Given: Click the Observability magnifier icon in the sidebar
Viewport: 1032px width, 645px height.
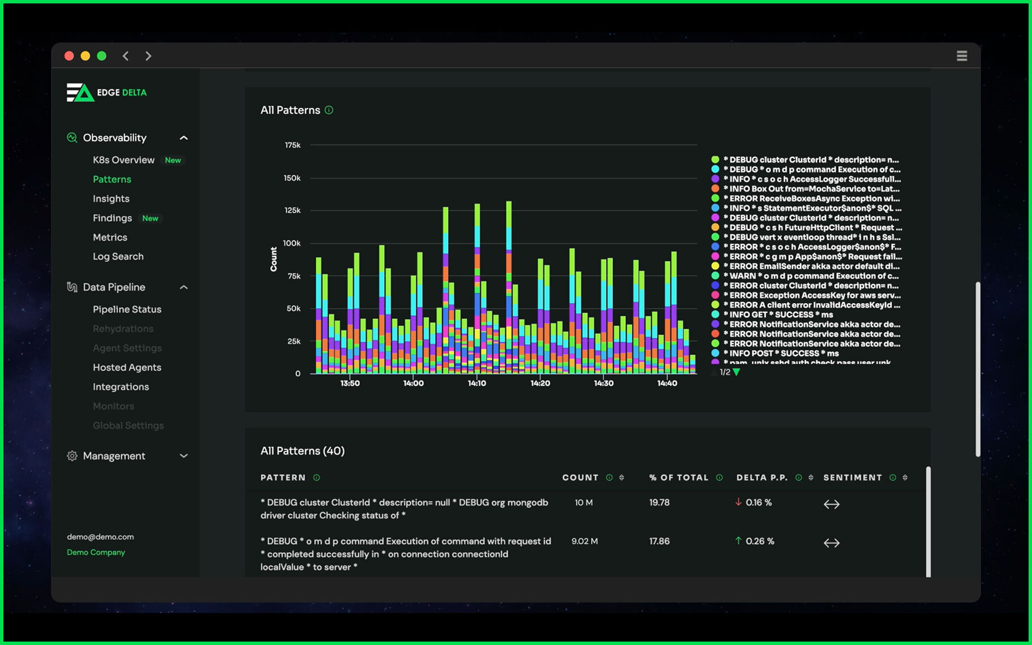Looking at the screenshot, I should coord(72,137).
